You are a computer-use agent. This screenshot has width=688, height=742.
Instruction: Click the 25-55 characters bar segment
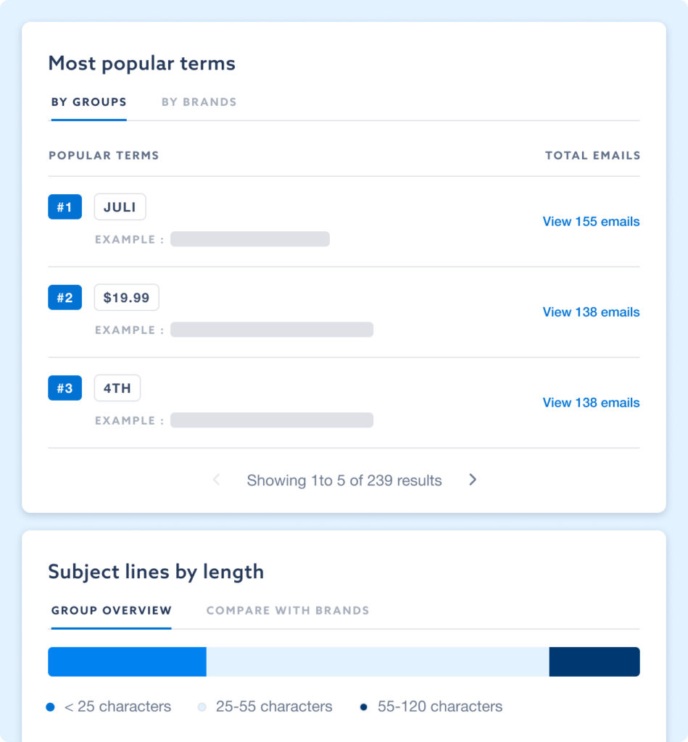378,662
